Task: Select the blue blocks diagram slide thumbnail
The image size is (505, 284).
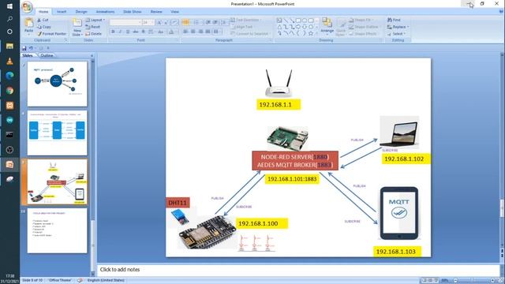Action: click(57, 133)
